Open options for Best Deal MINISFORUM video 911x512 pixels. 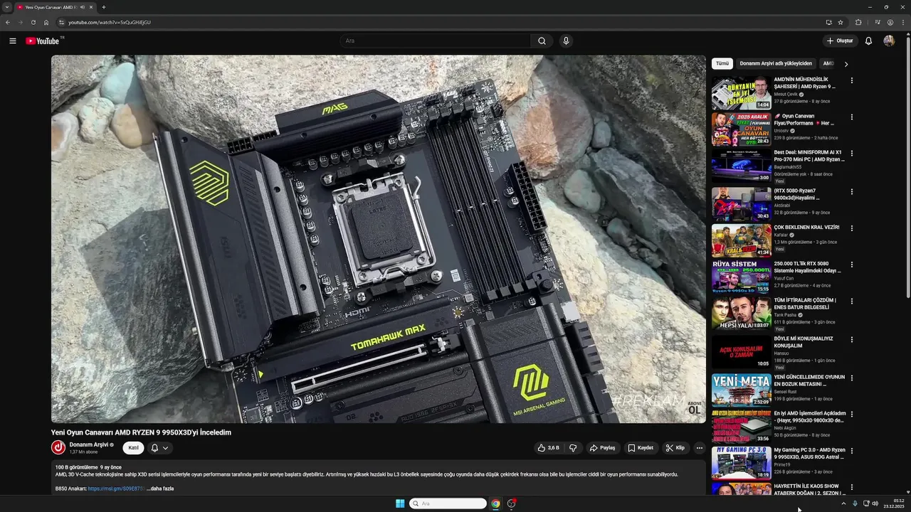(x=852, y=153)
